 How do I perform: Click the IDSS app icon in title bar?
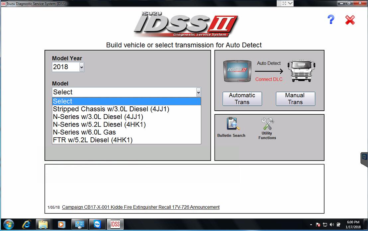[x=3, y=4]
